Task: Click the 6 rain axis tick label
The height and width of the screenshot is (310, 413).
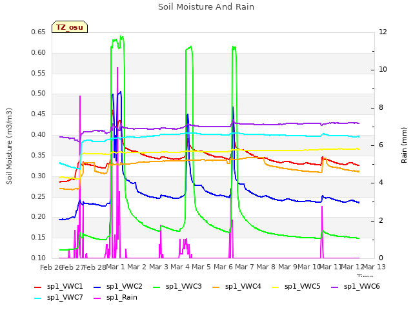Action: click(381, 145)
